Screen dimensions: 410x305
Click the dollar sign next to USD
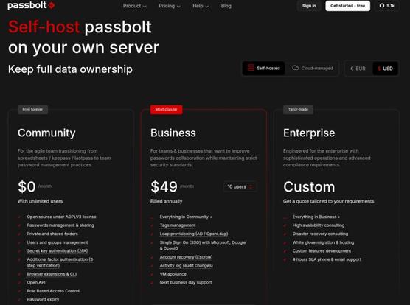(x=379, y=69)
